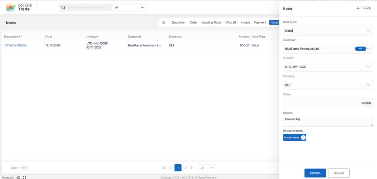Screen dimensions: 377x179
Task: Click the Update button
Action: point(315,173)
